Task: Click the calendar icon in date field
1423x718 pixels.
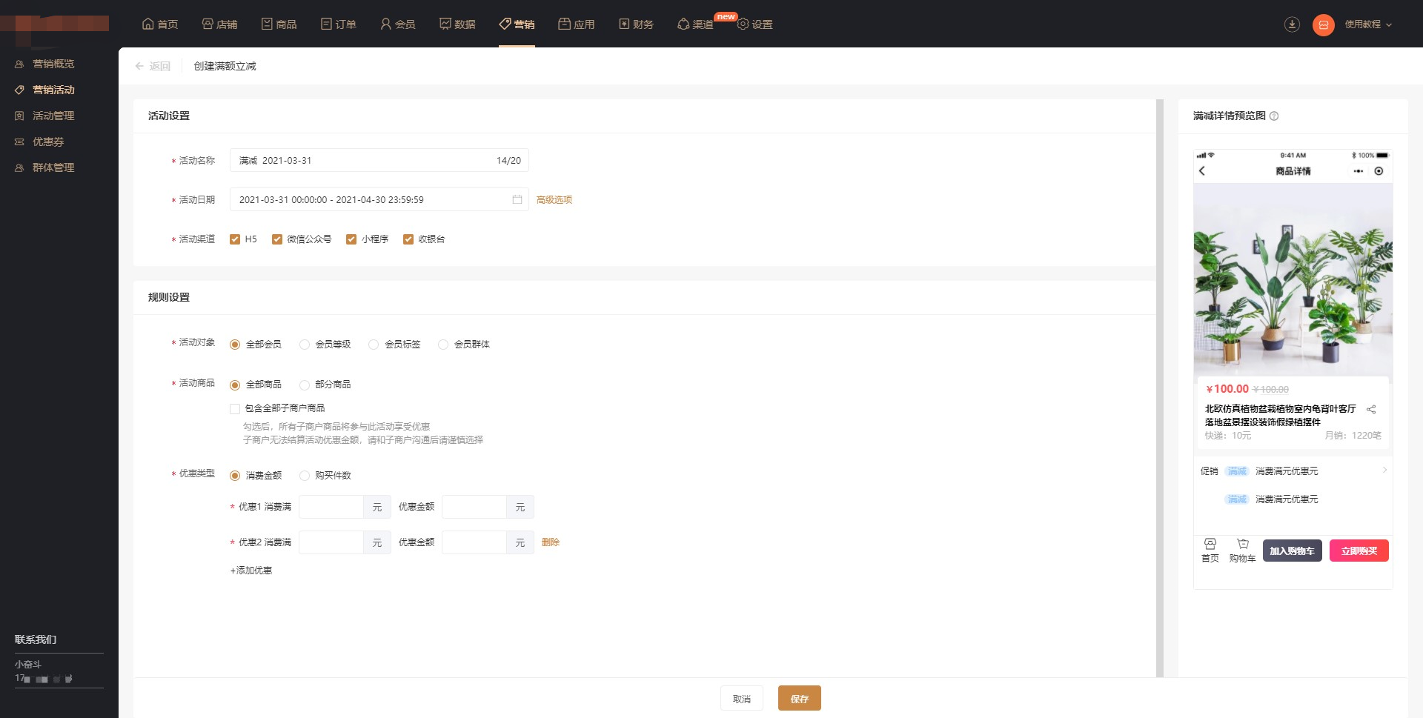Action: pyautogui.click(x=517, y=200)
